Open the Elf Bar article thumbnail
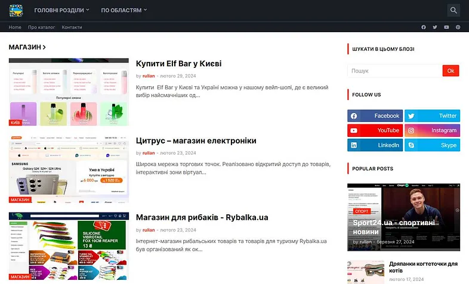 (x=69, y=92)
